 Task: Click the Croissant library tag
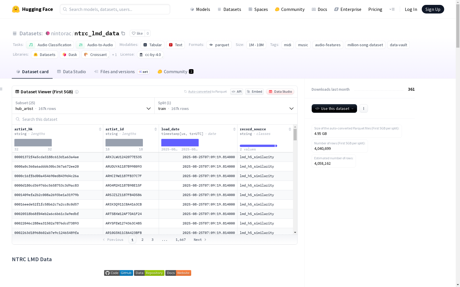click(x=95, y=55)
